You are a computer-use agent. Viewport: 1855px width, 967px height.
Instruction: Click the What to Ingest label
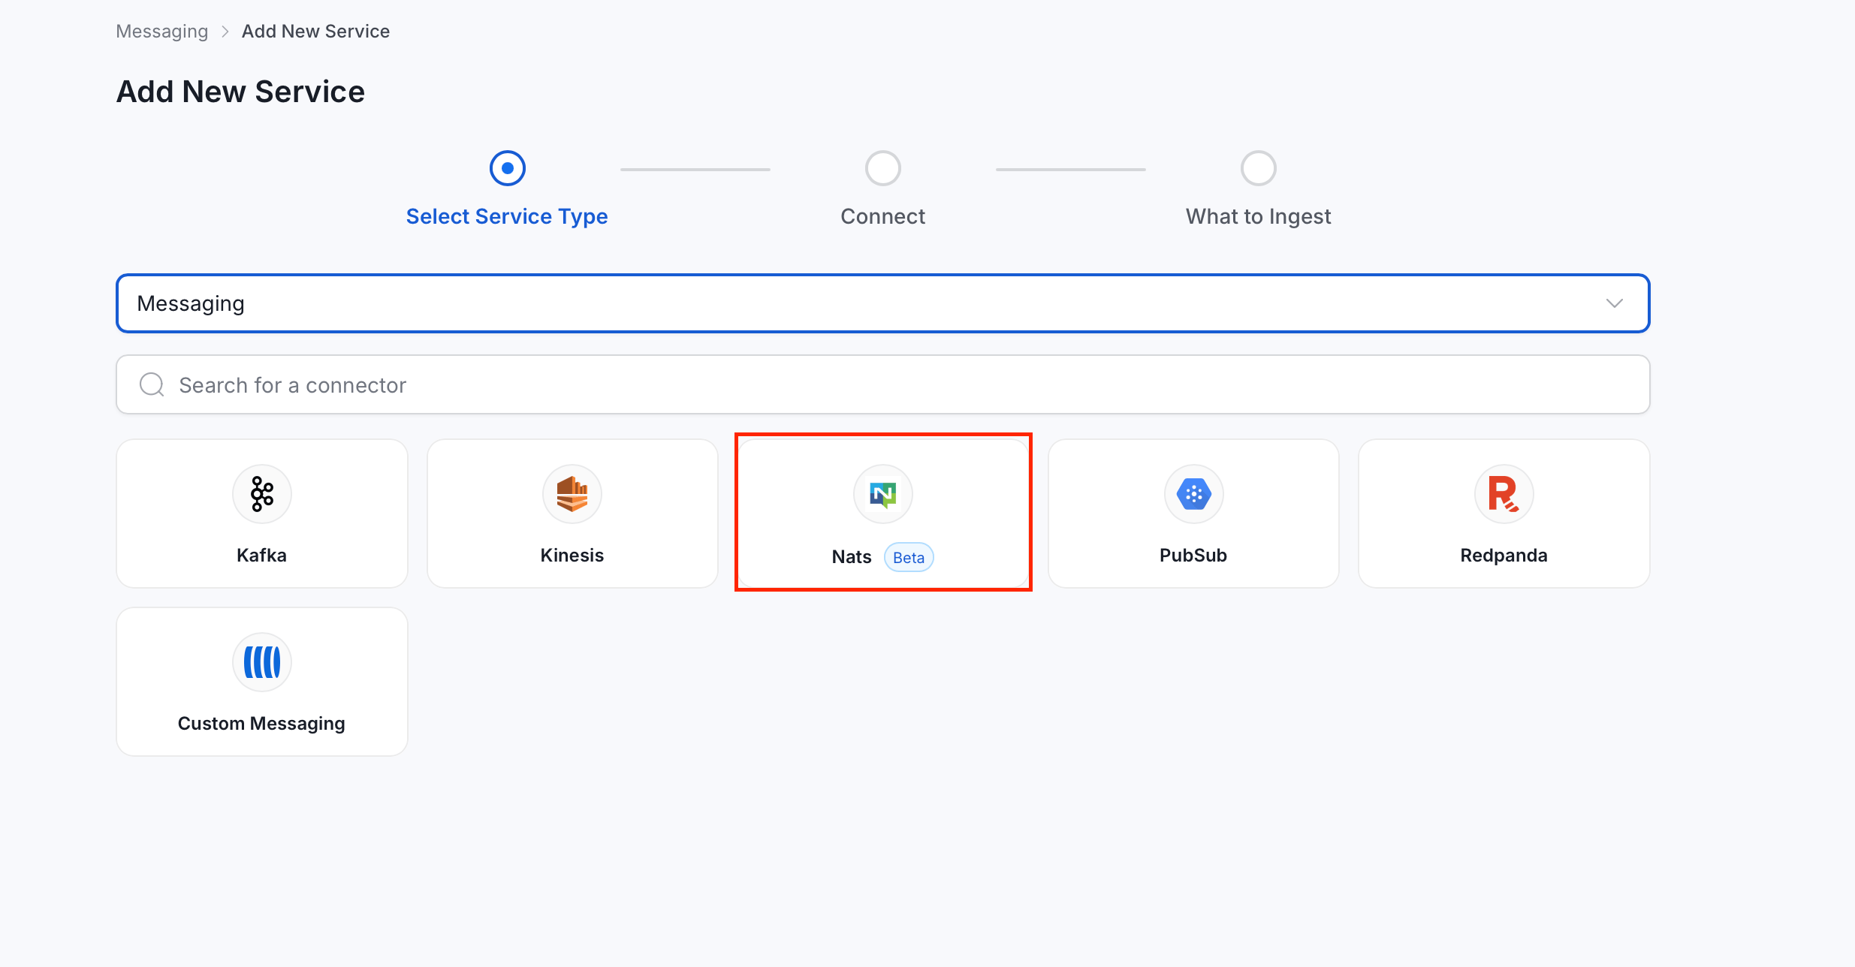(1259, 216)
